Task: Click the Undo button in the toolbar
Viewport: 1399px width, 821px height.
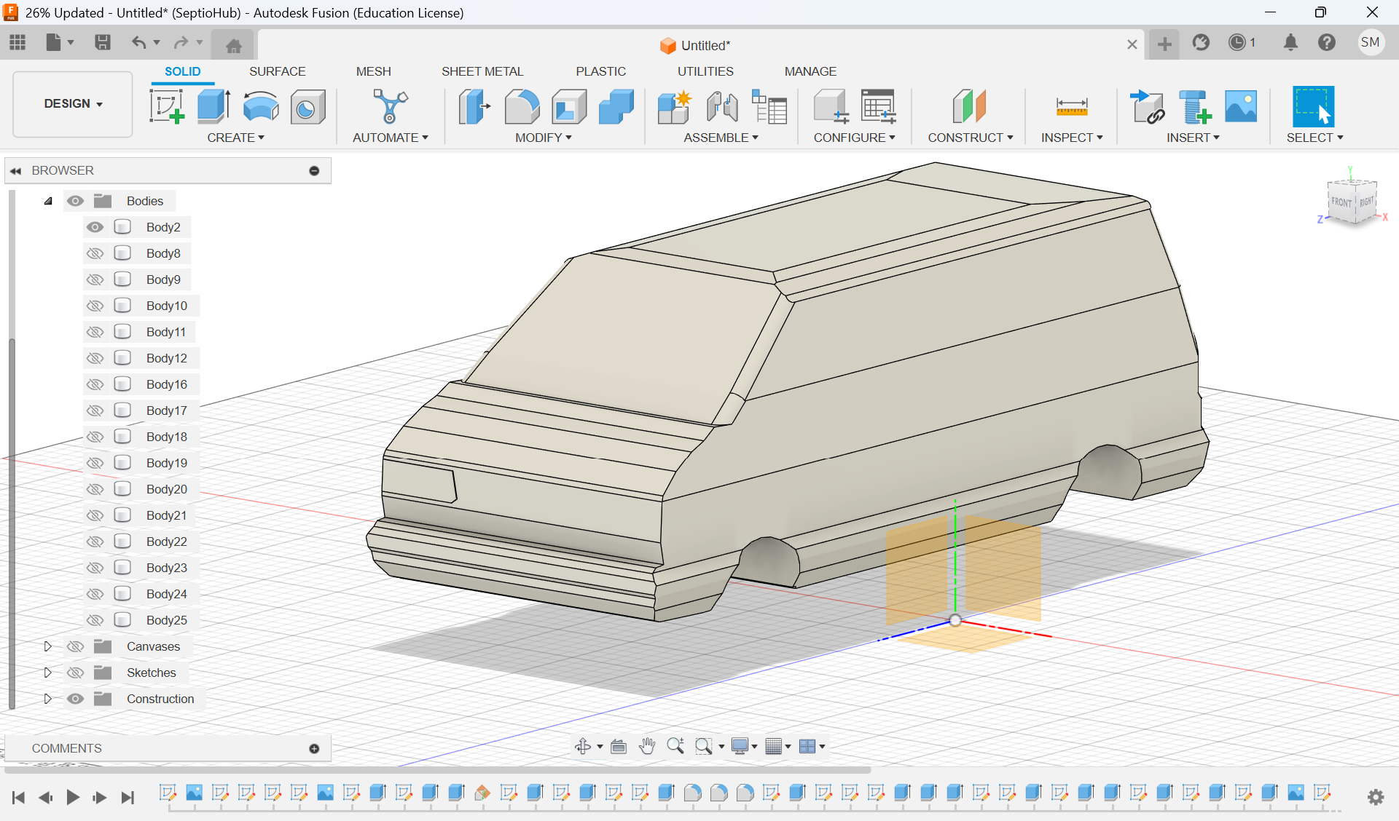Action: click(139, 43)
